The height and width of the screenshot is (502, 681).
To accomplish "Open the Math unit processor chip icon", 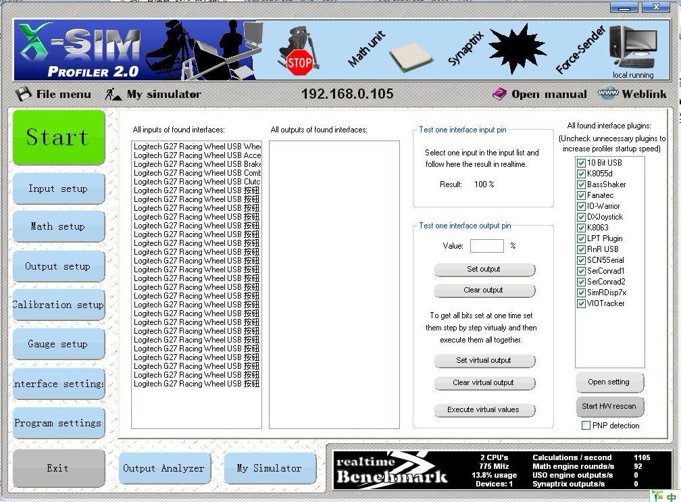I will click(x=410, y=57).
